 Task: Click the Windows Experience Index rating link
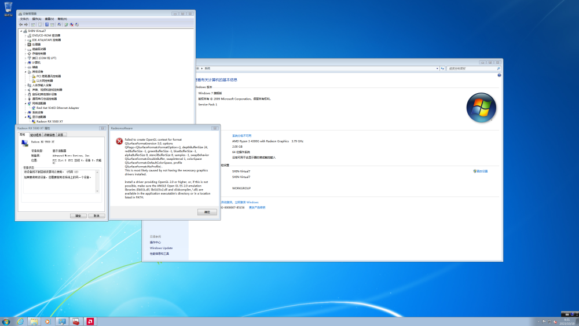[241, 136]
